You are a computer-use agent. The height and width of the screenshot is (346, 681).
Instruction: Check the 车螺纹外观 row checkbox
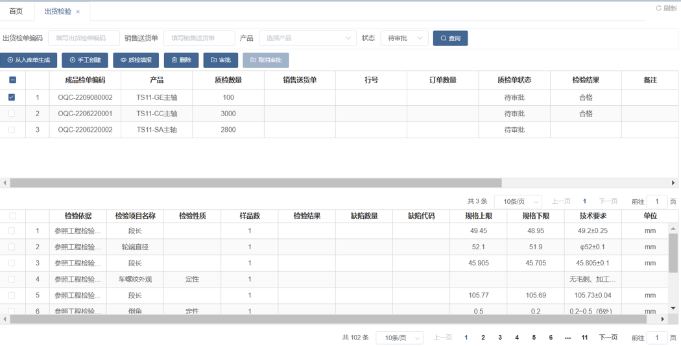coord(12,279)
